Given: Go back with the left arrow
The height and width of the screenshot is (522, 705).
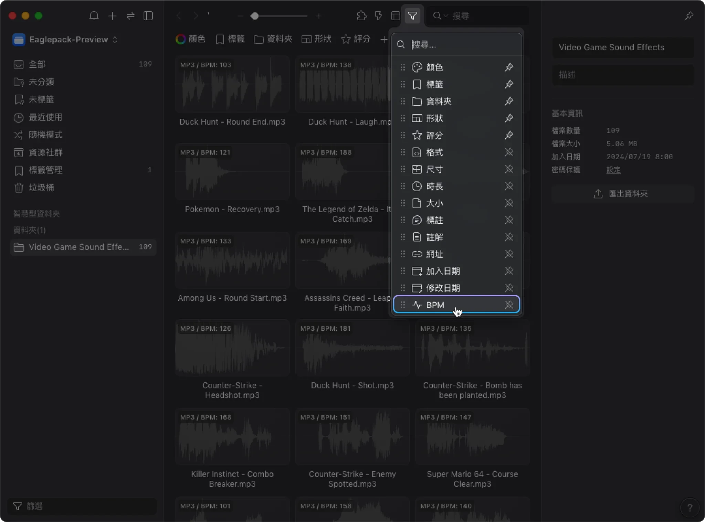Looking at the screenshot, I should click(179, 16).
